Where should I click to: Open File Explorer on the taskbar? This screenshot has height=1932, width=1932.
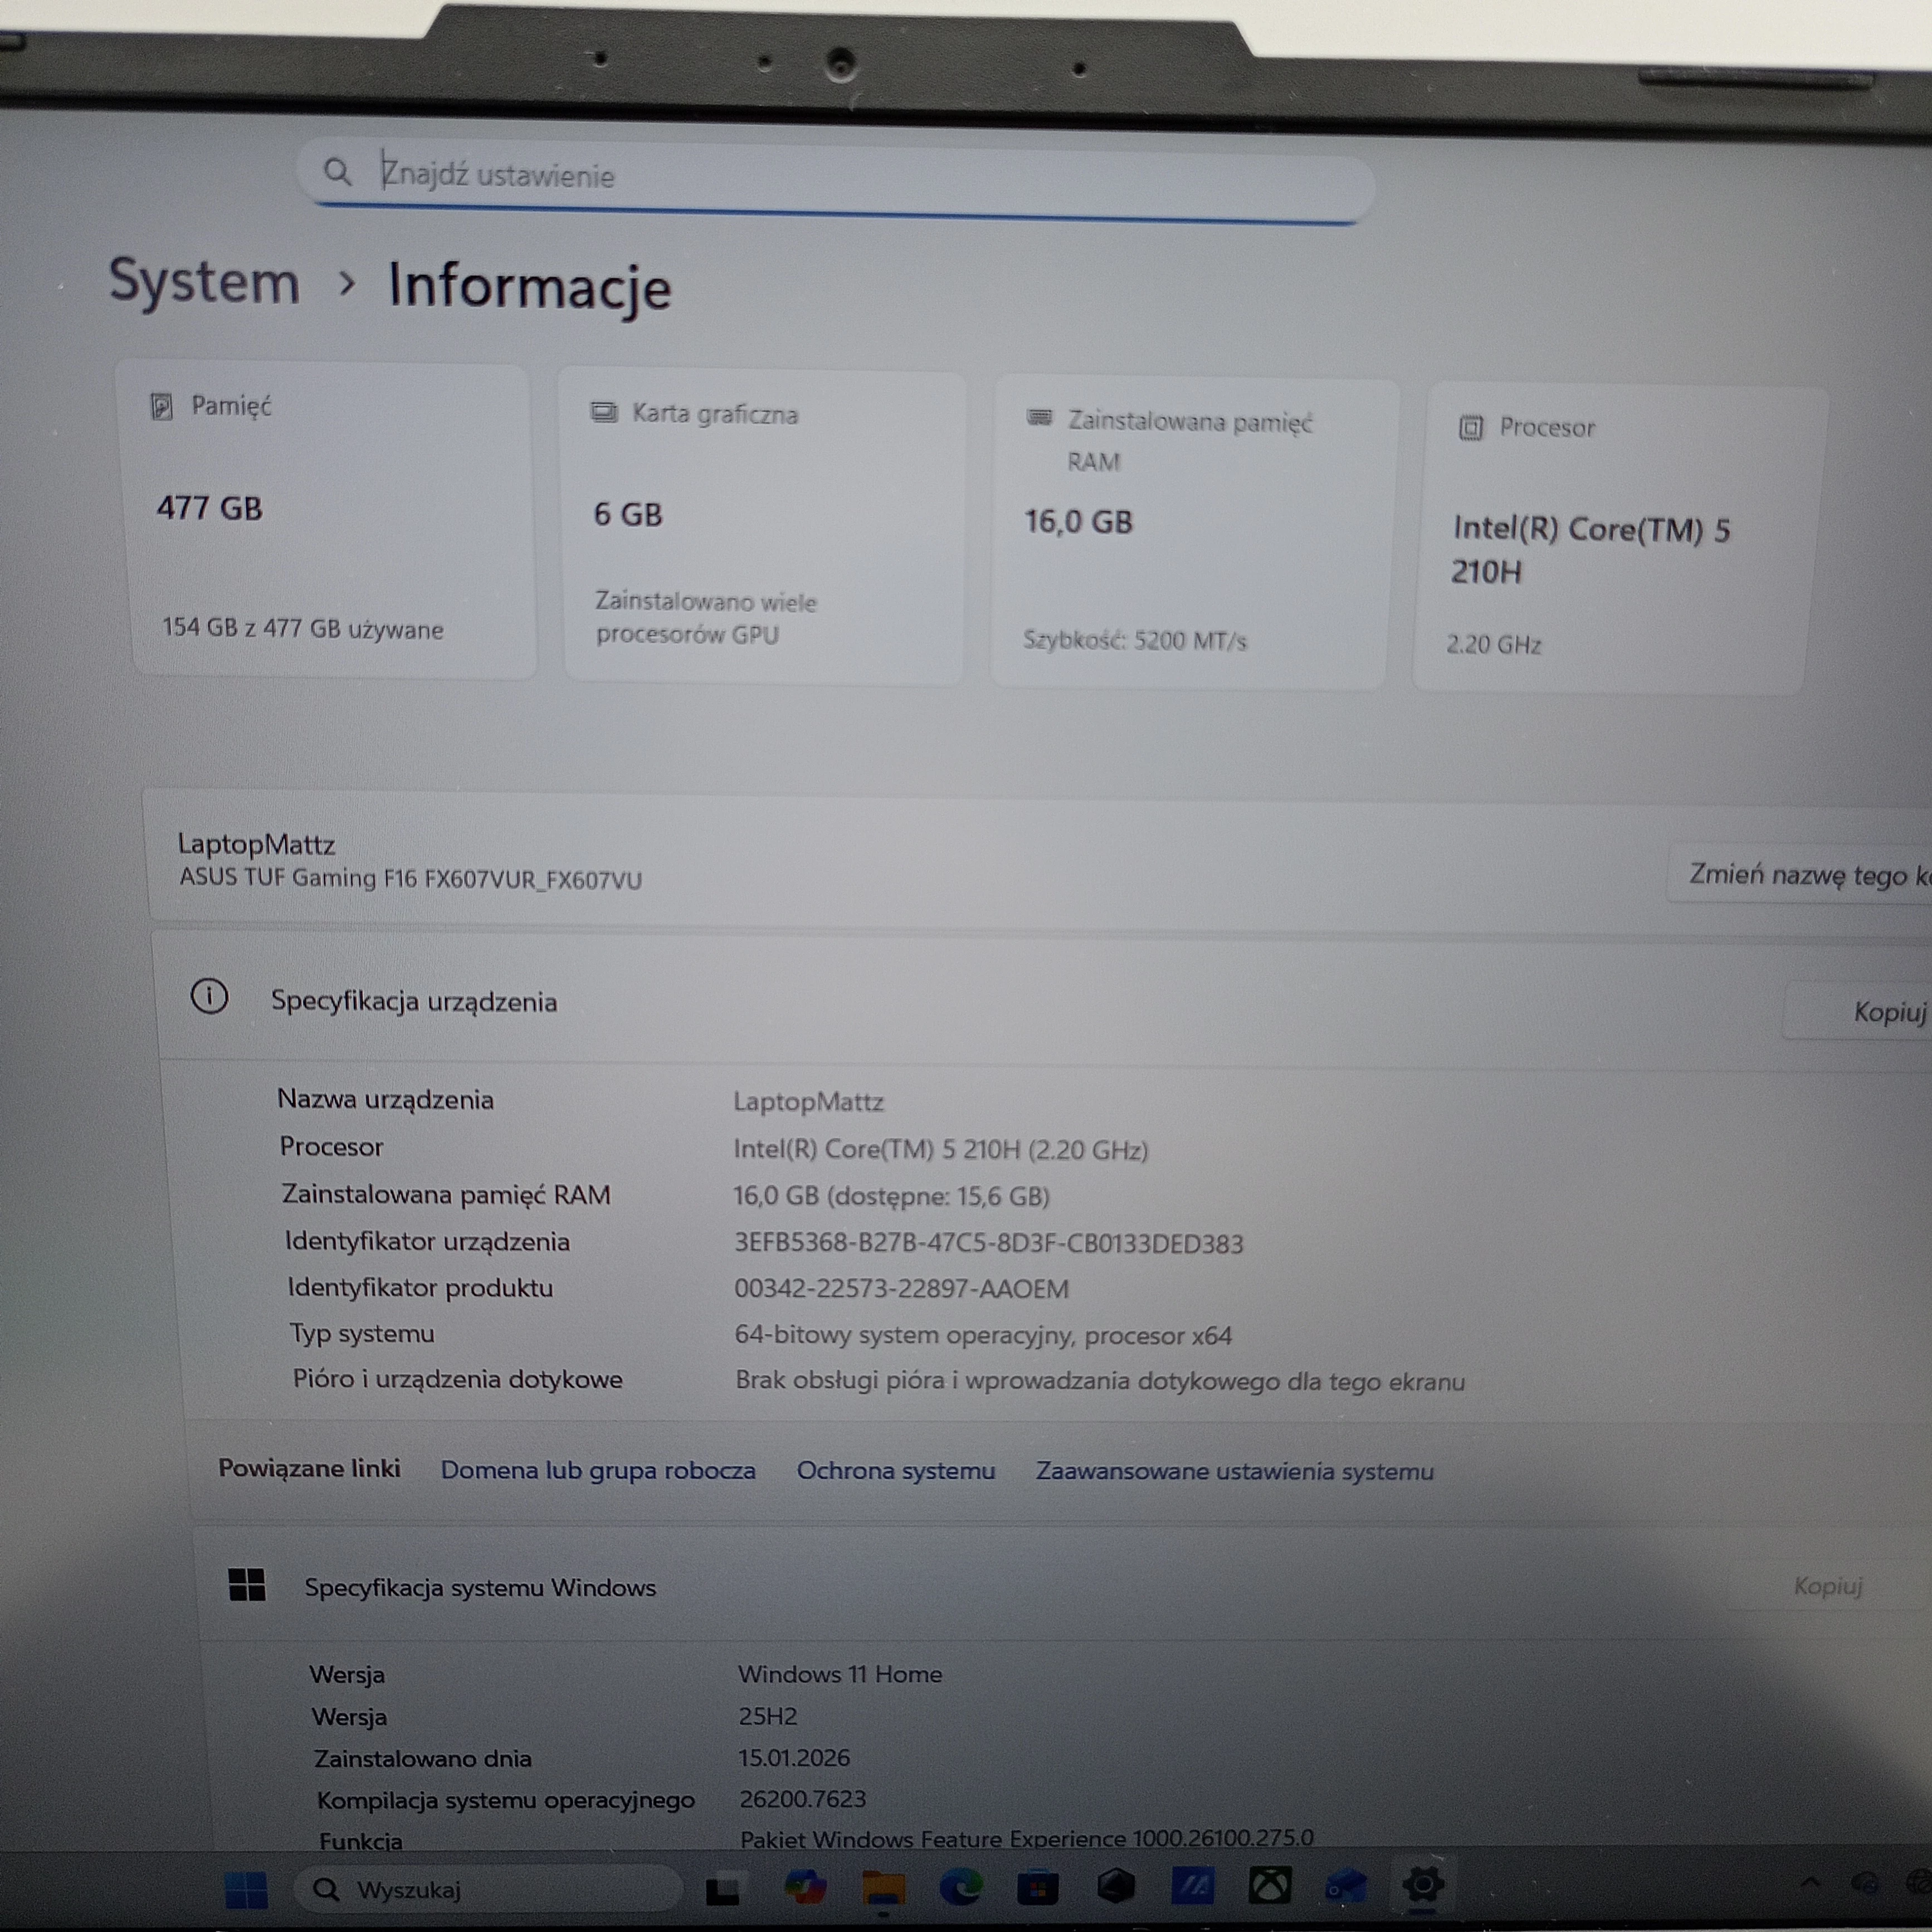pos(883,1885)
